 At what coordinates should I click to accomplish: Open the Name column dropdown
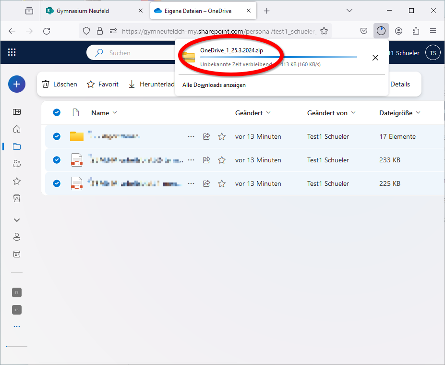(x=104, y=113)
